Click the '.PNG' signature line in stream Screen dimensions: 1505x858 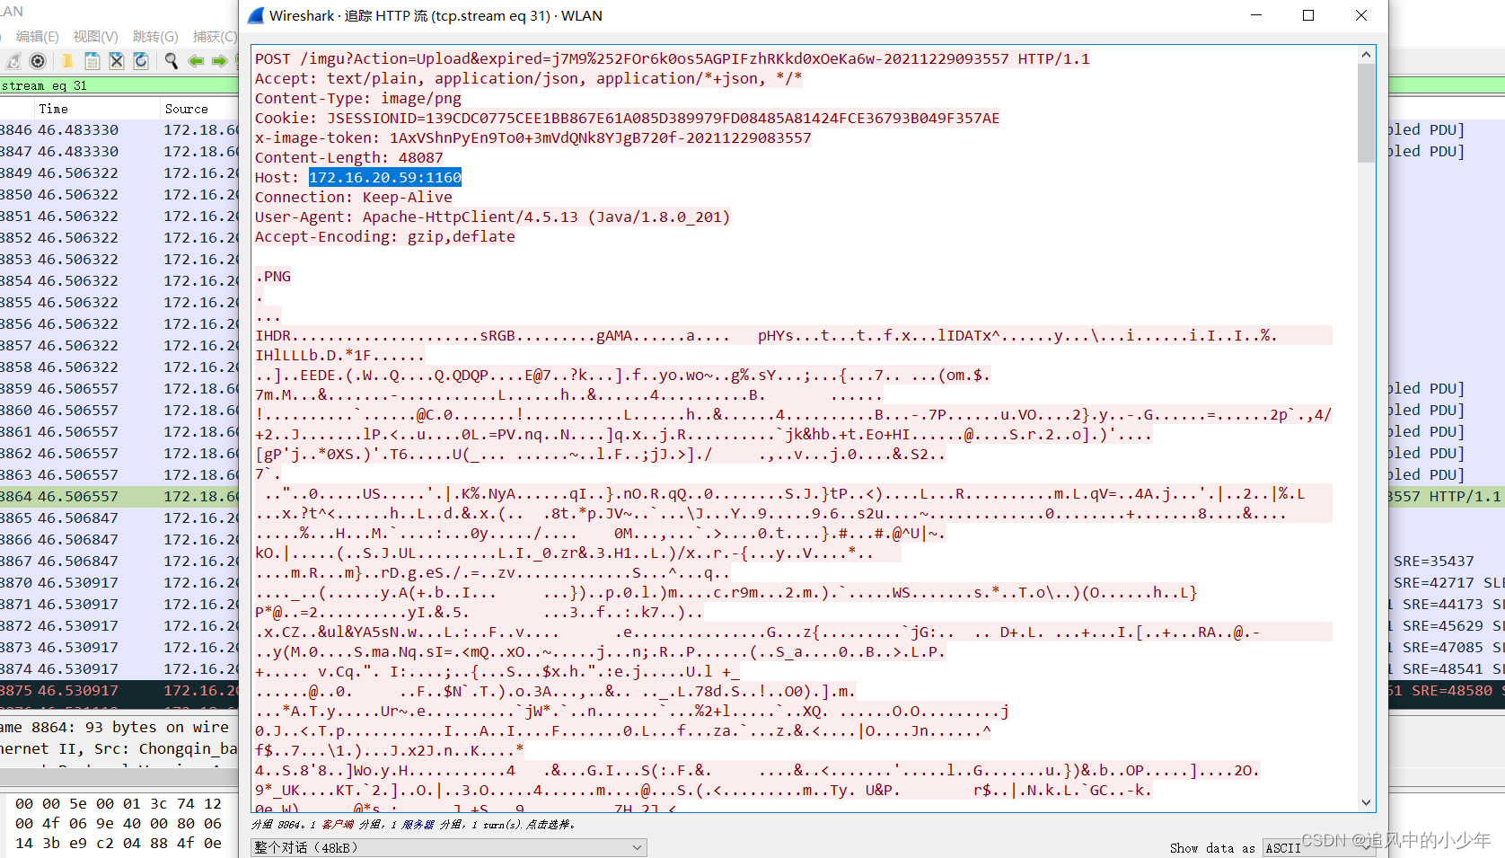pyautogui.click(x=274, y=276)
